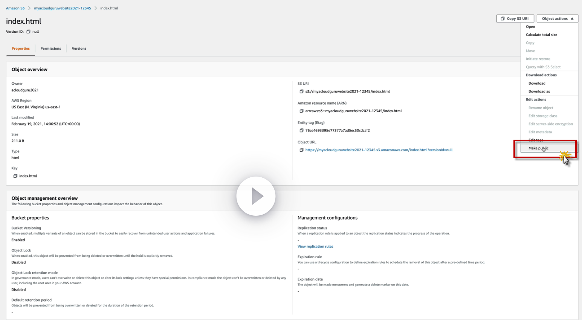Open the myacloudguruwebsite2021-12345 bucket breadcrumb

[x=63, y=8]
